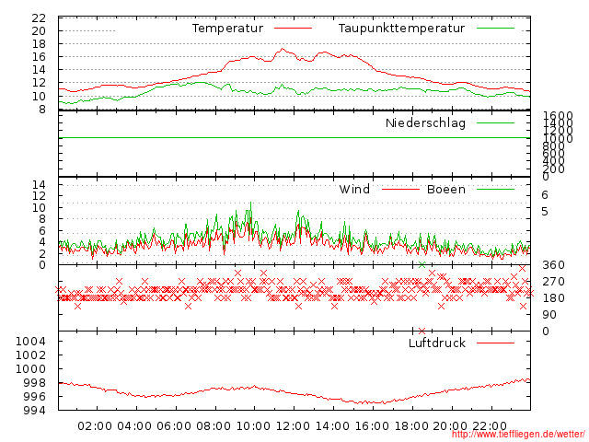Select the red Wind legend line

tap(400, 189)
